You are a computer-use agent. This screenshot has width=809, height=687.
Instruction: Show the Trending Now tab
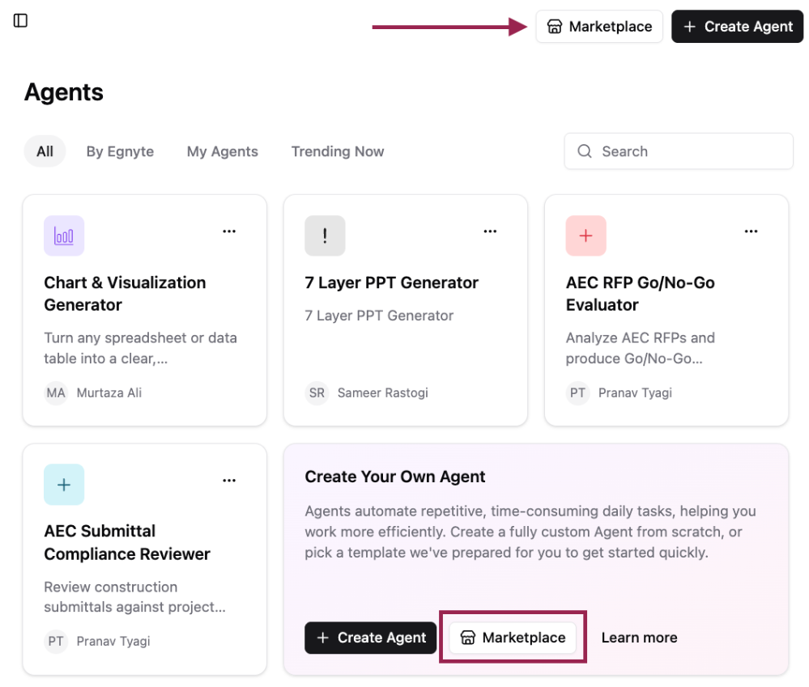[x=338, y=151]
